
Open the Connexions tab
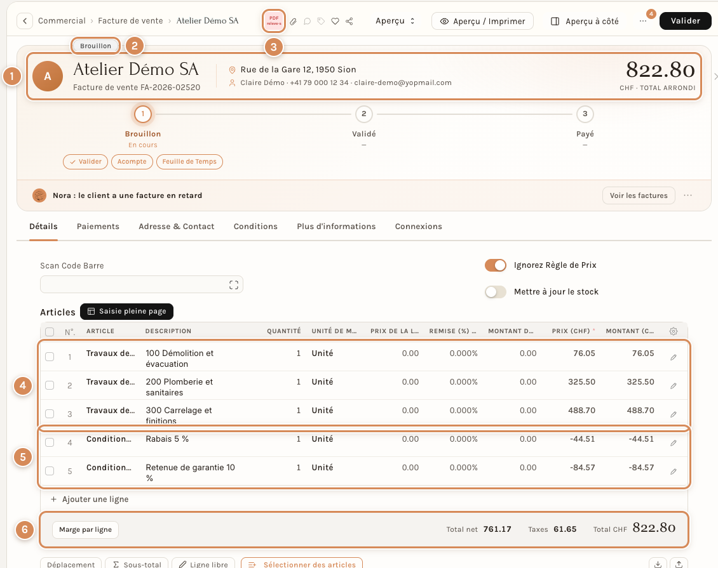419,227
